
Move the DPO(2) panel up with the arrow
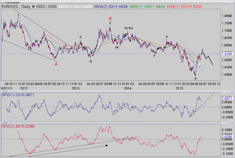(x=4, y=123)
